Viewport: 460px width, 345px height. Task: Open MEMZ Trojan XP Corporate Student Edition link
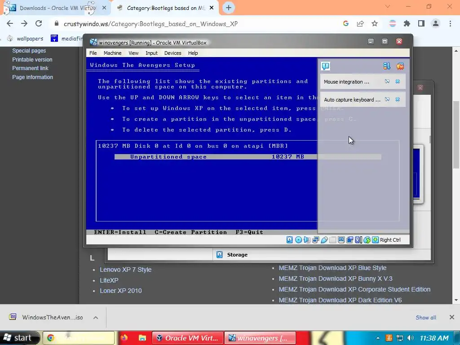(354, 289)
